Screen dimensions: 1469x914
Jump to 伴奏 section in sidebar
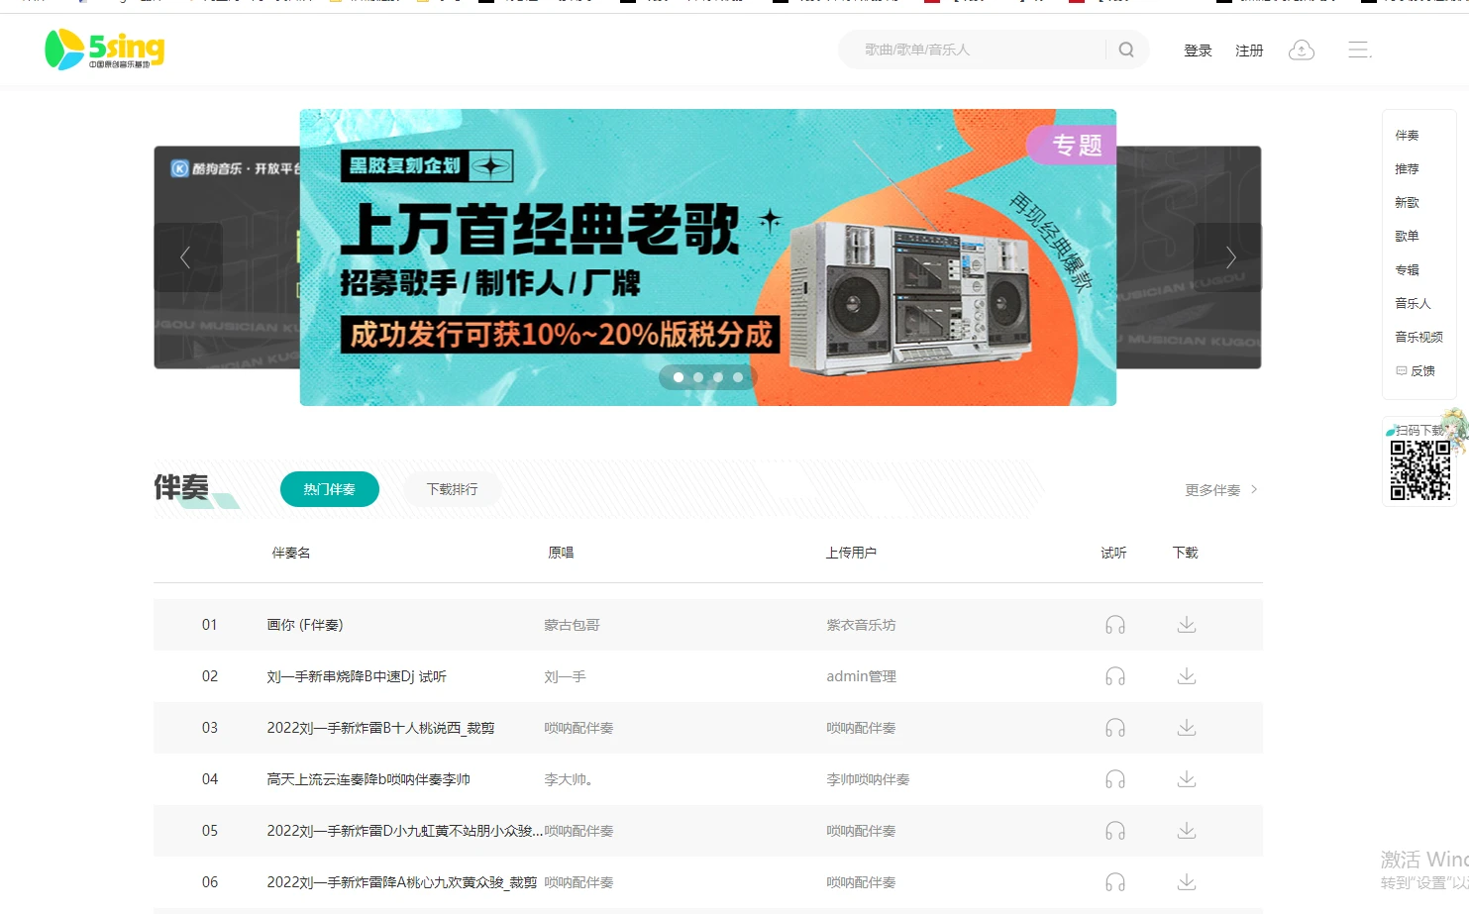[x=1407, y=136]
